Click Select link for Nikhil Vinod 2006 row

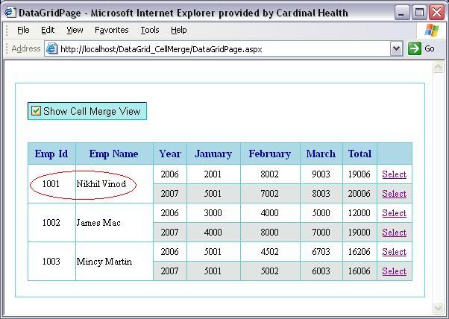[x=394, y=174]
